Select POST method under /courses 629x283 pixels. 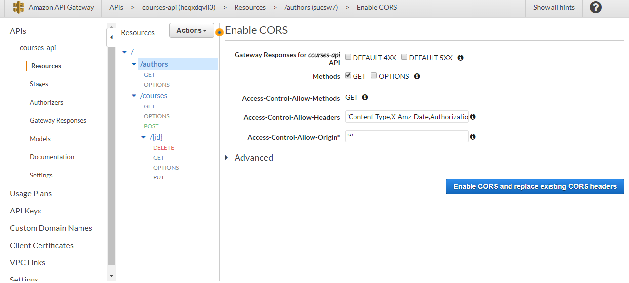point(151,126)
